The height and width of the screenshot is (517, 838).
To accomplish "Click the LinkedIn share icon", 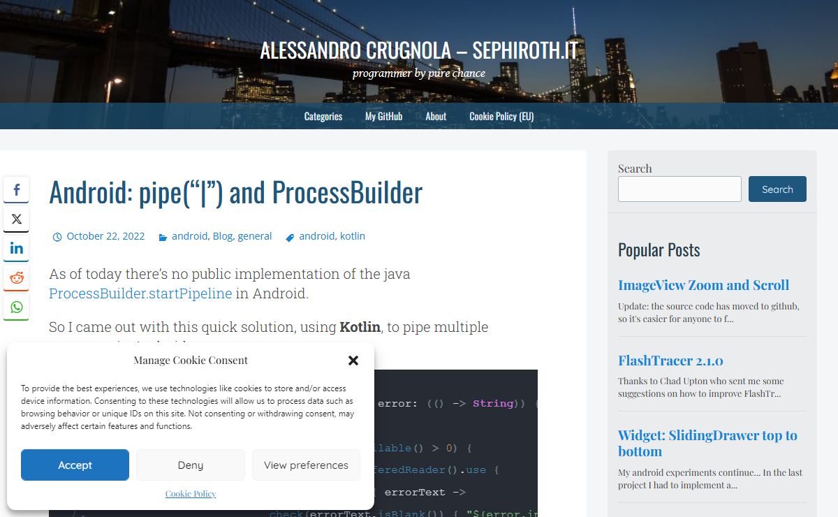I will pos(16,248).
